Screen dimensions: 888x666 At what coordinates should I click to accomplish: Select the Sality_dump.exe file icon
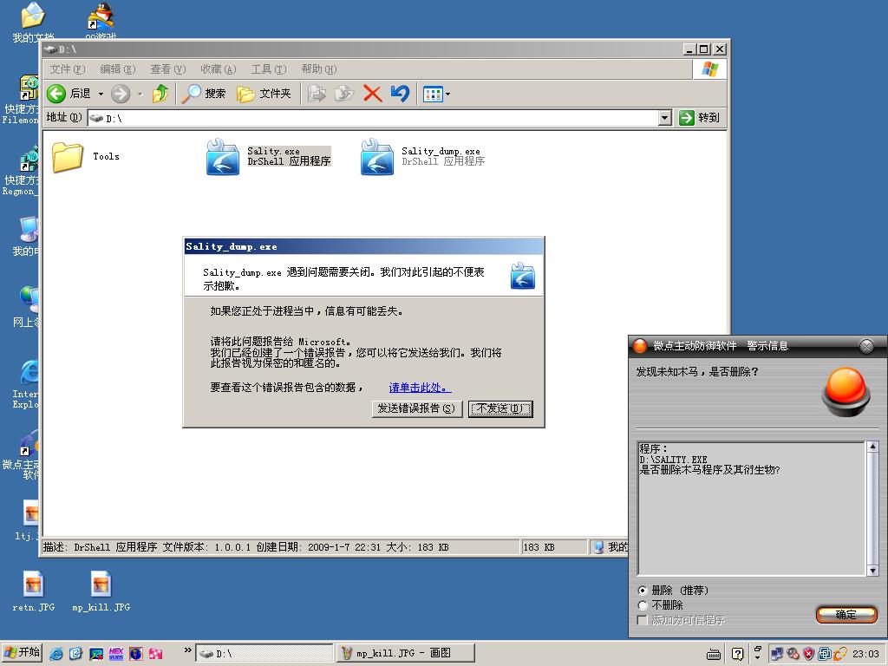pos(377,157)
